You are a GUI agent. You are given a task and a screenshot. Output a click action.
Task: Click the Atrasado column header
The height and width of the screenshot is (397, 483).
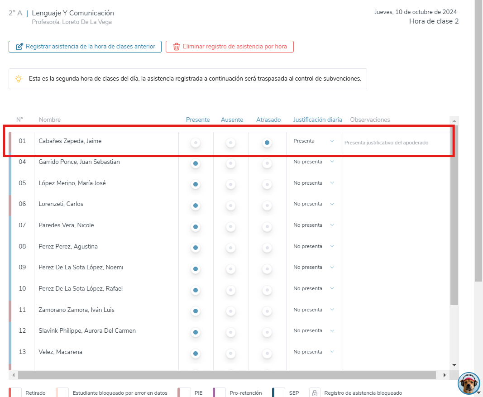coord(268,120)
